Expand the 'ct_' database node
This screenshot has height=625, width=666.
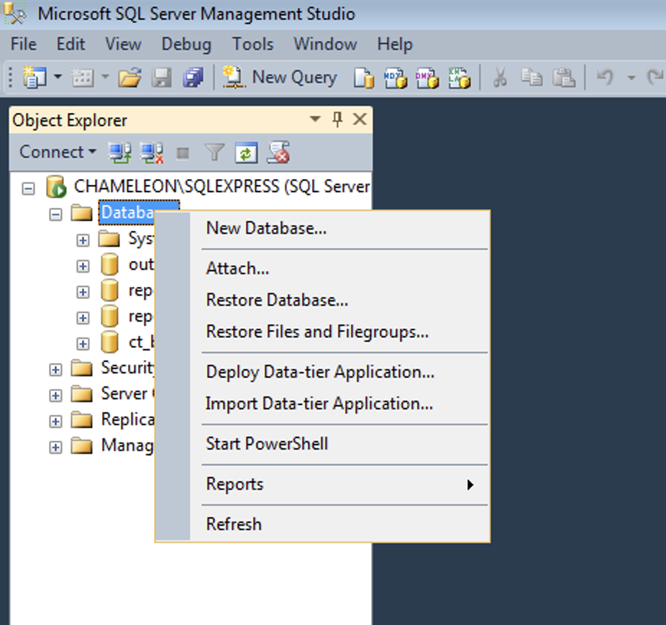(x=83, y=344)
